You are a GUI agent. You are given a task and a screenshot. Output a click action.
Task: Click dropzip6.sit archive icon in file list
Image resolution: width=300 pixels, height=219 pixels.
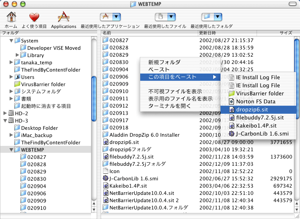pyautogui.click(x=106, y=142)
